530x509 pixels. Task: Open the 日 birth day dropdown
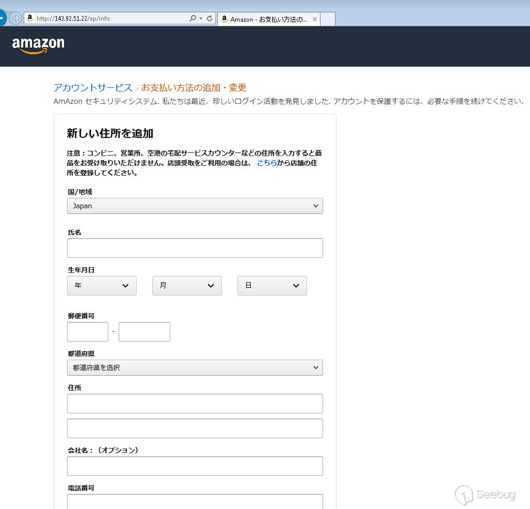pyautogui.click(x=272, y=286)
